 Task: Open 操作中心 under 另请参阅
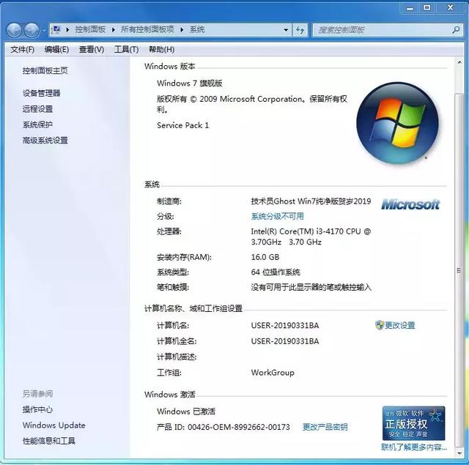(37, 409)
